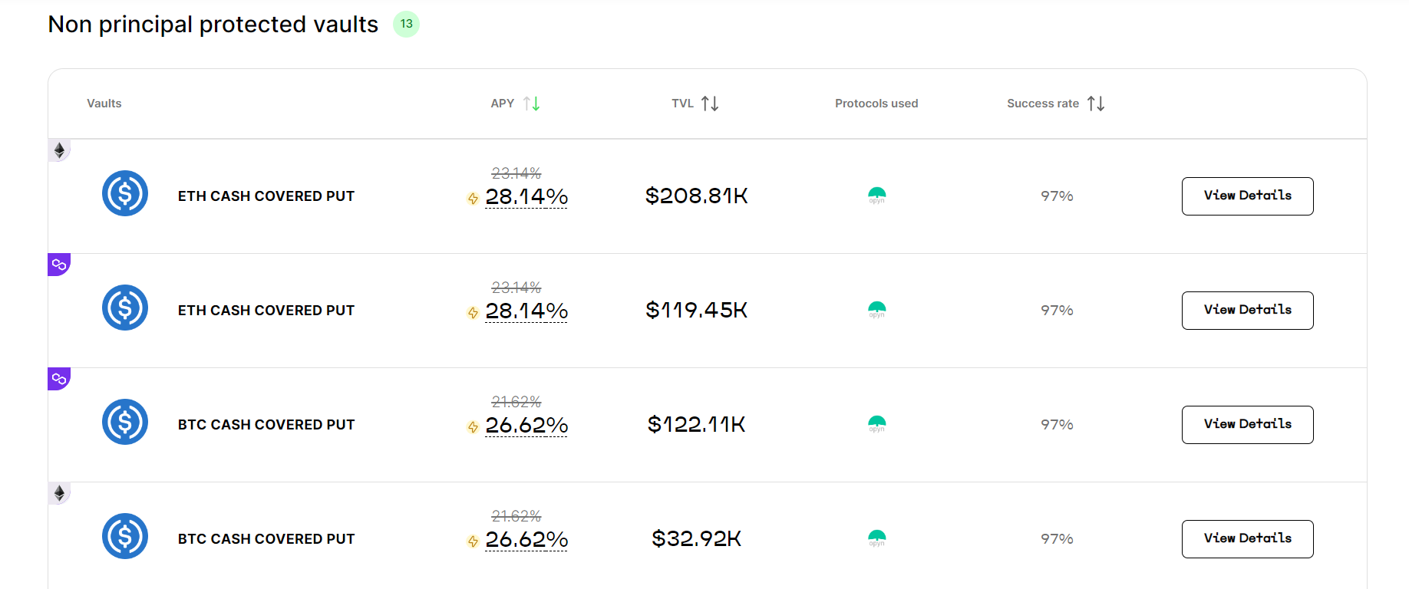The width and height of the screenshot is (1409, 589).
Task: Click 28.14% APY in $208.81K row
Action: (x=526, y=197)
